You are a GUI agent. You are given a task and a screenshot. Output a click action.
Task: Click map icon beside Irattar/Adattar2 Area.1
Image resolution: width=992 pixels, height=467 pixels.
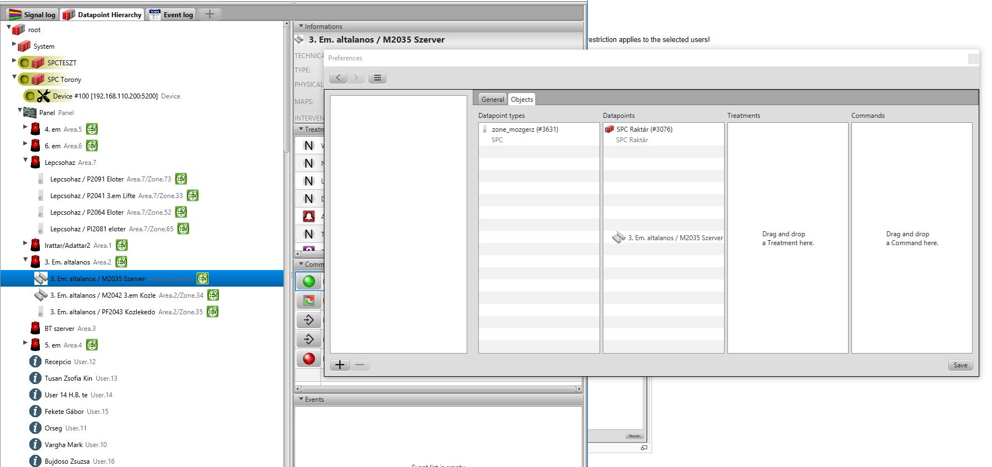pyautogui.click(x=122, y=245)
